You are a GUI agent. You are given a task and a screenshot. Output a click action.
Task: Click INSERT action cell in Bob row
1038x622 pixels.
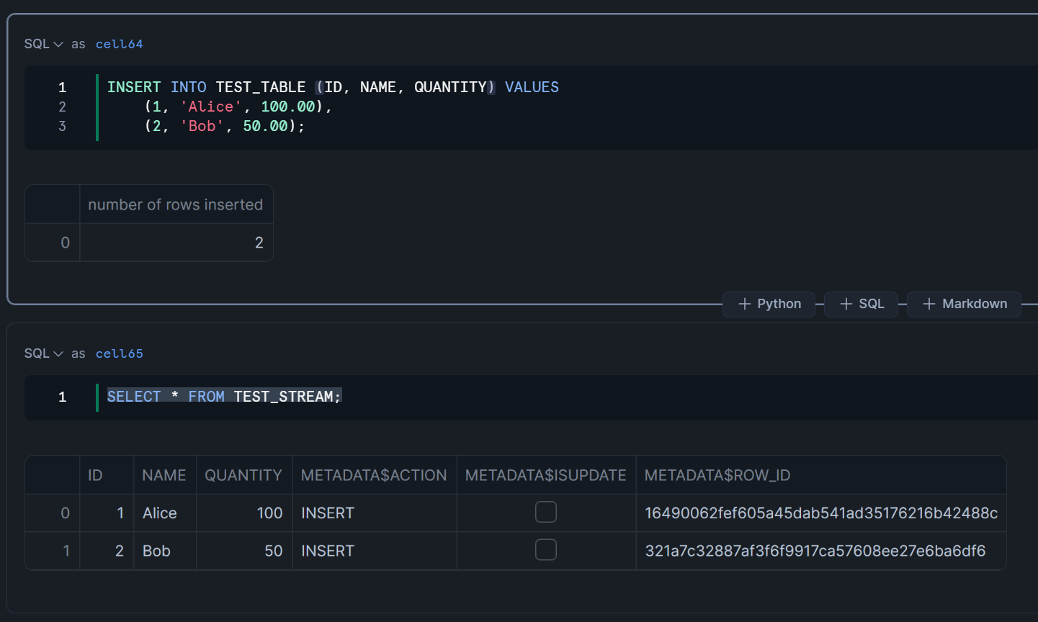click(x=375, y=551)
